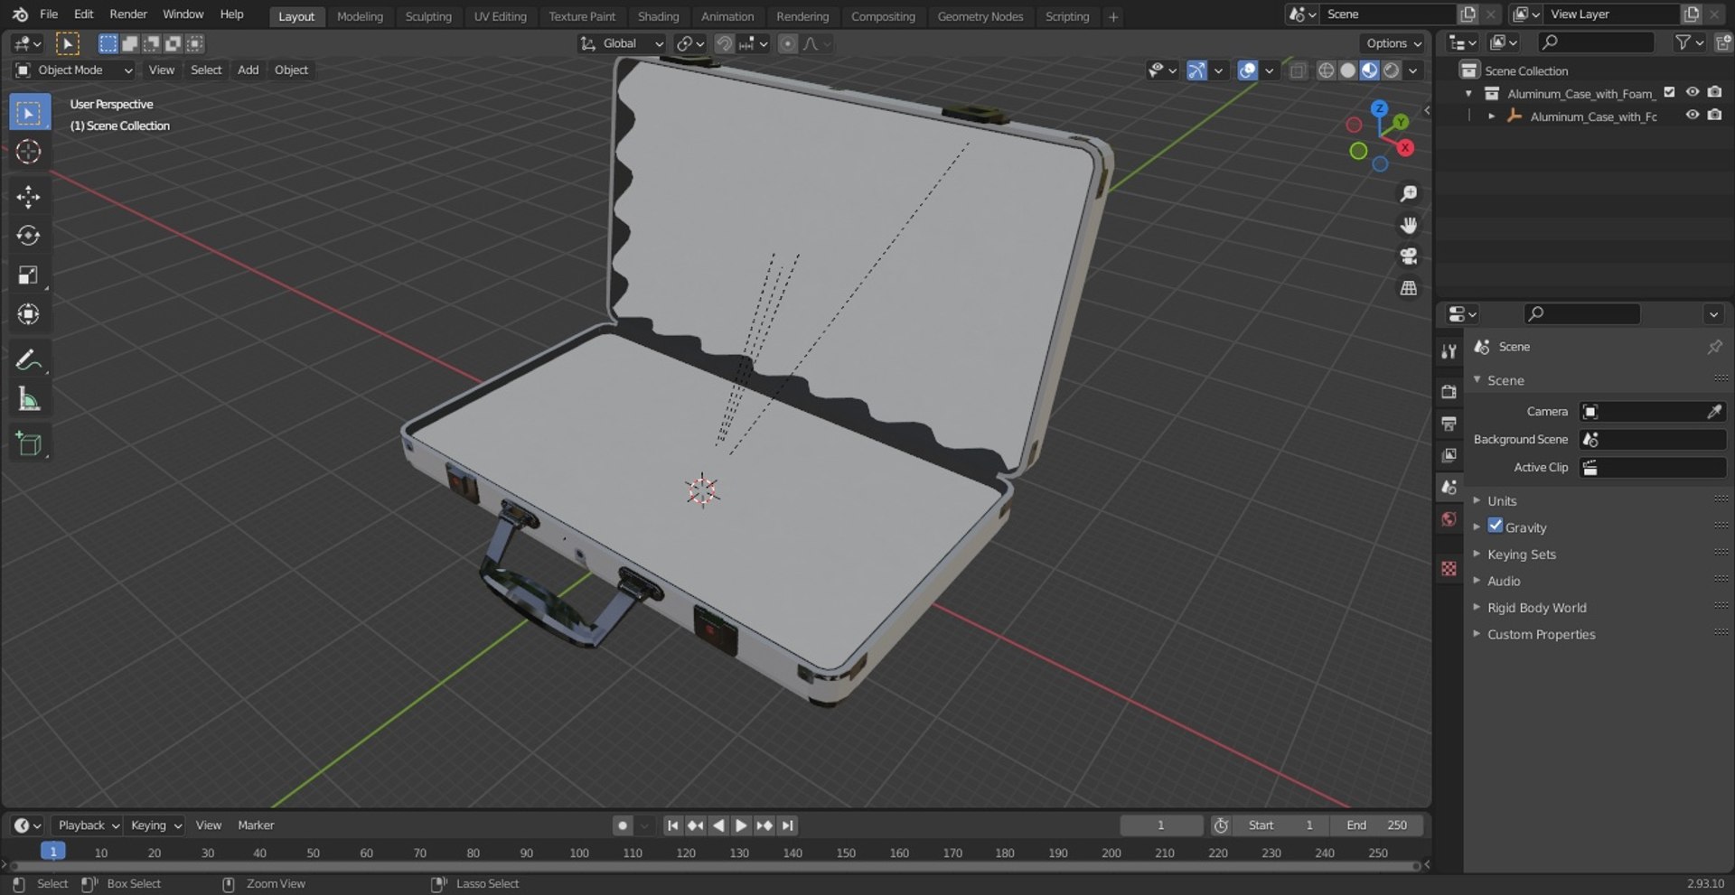
Task: Expand the Custom Properties panel
Action: tap(1541, 635)
